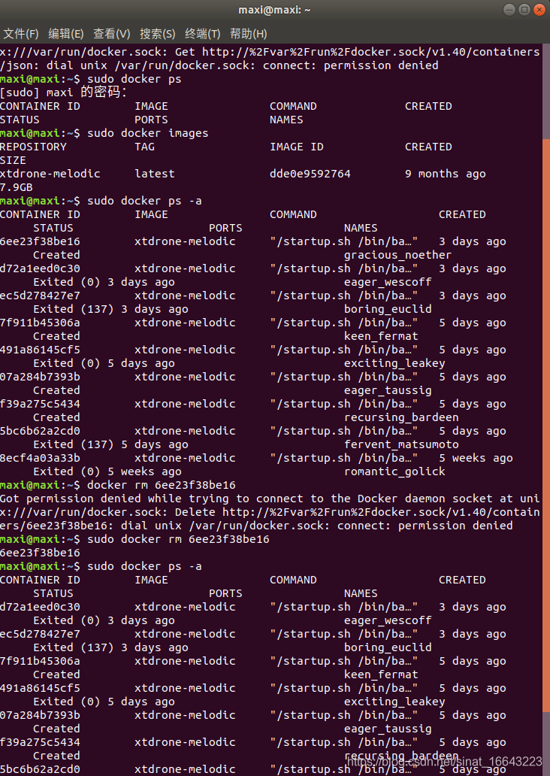
Task: Click the container name romantic_golick
Action: pos(394,471)
